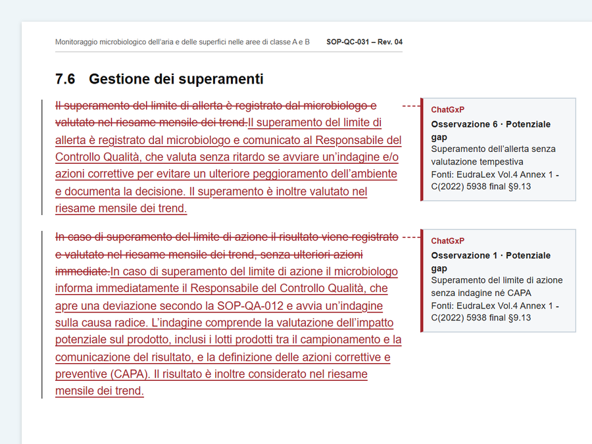Image resolution: width=592 pixels, height=444 pixels.
Task: Click the document title header text 'Monitoraggio microbiologico'
Action: [x=101, y=42]
